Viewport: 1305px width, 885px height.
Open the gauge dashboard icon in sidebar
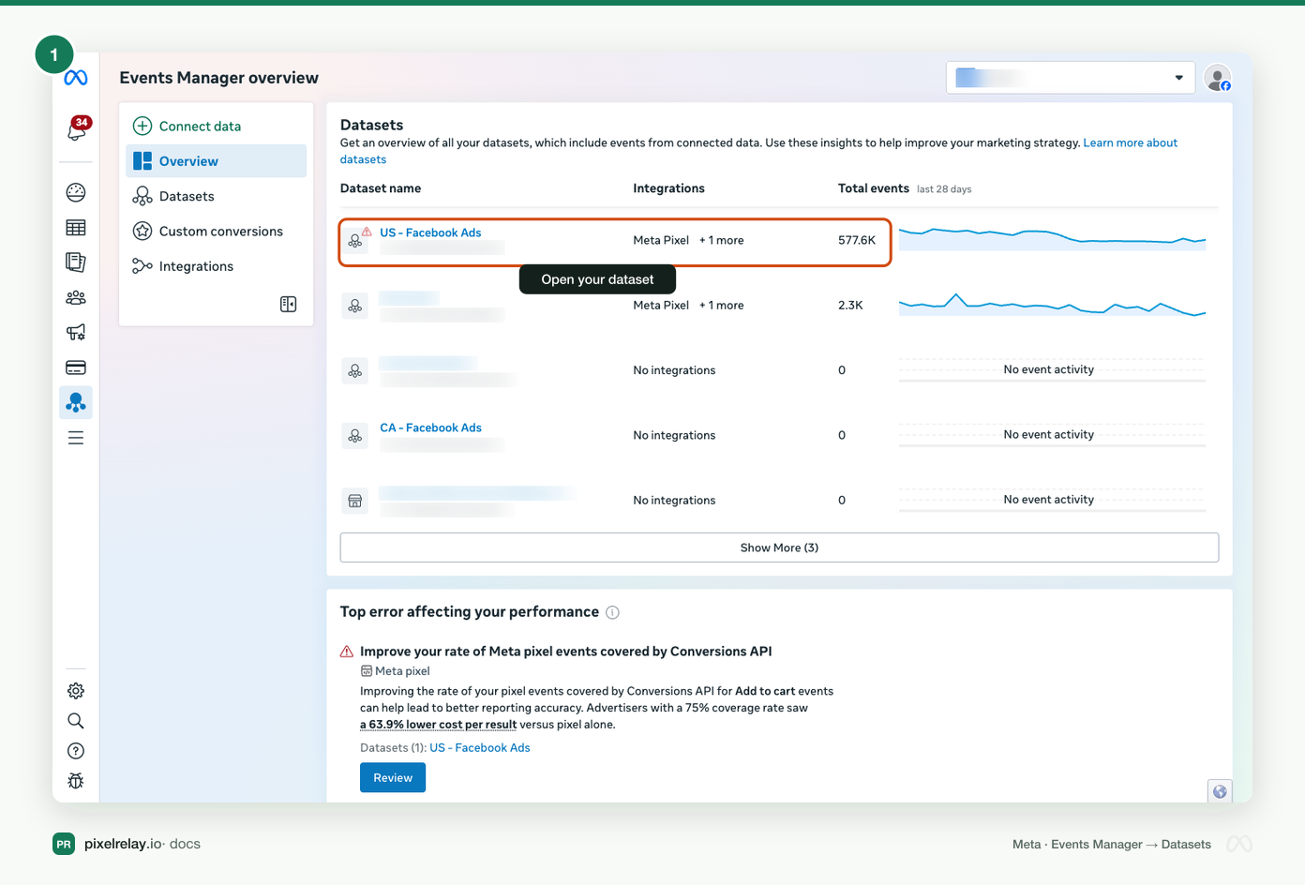[x=76, y=192]
